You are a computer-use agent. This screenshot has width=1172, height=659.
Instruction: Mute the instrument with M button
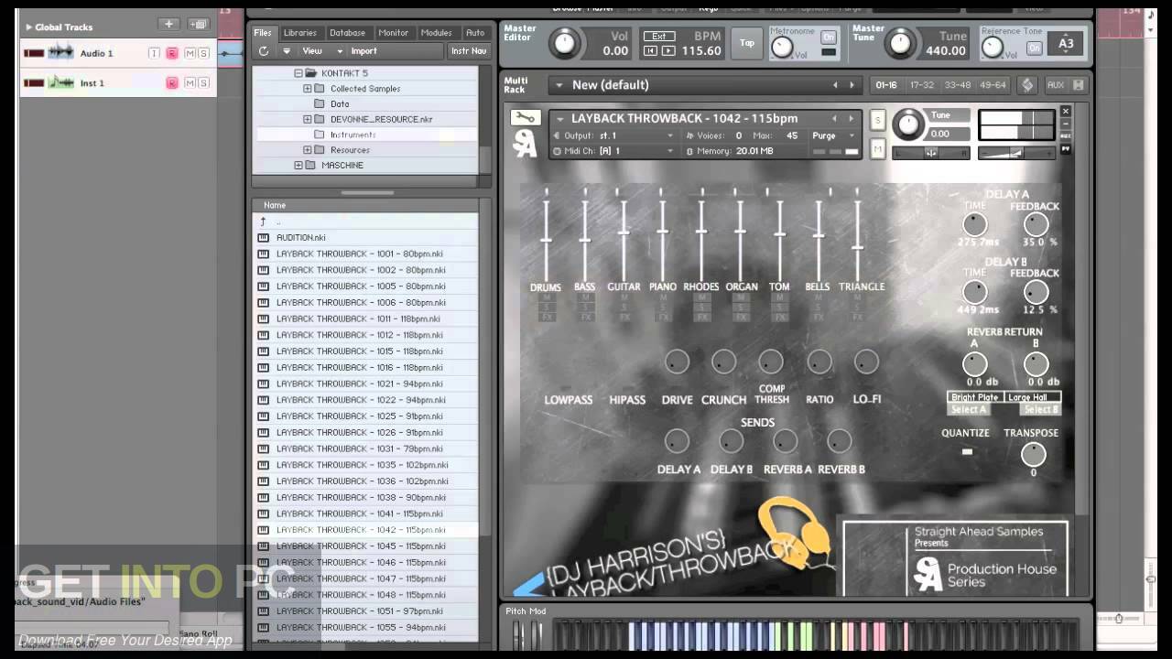click(x=877, y=148)
